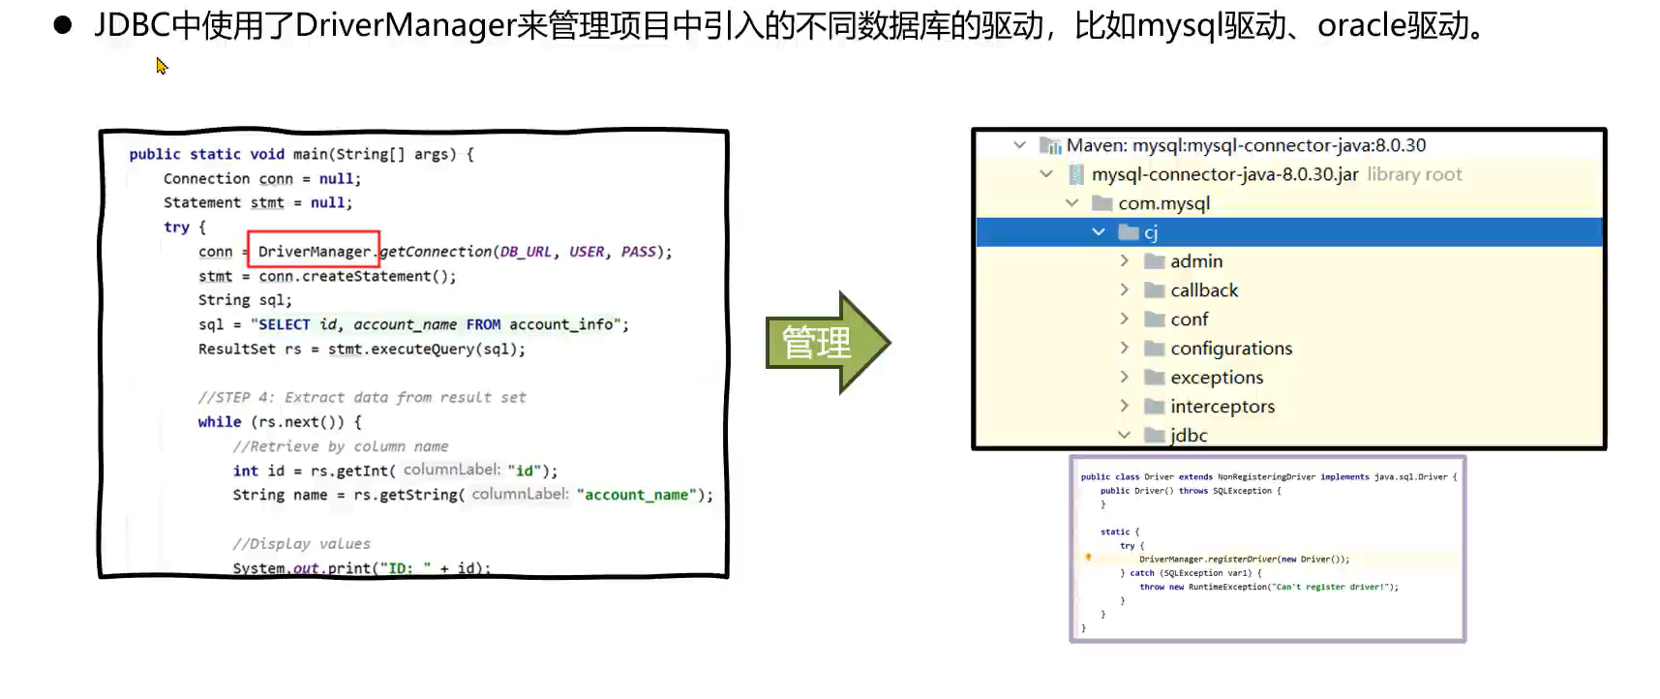Screen dimensions: 1660x699
Task: Select the 'mysql-connector-java-8.0.30.jar' label
Action: coord(1224,174)
